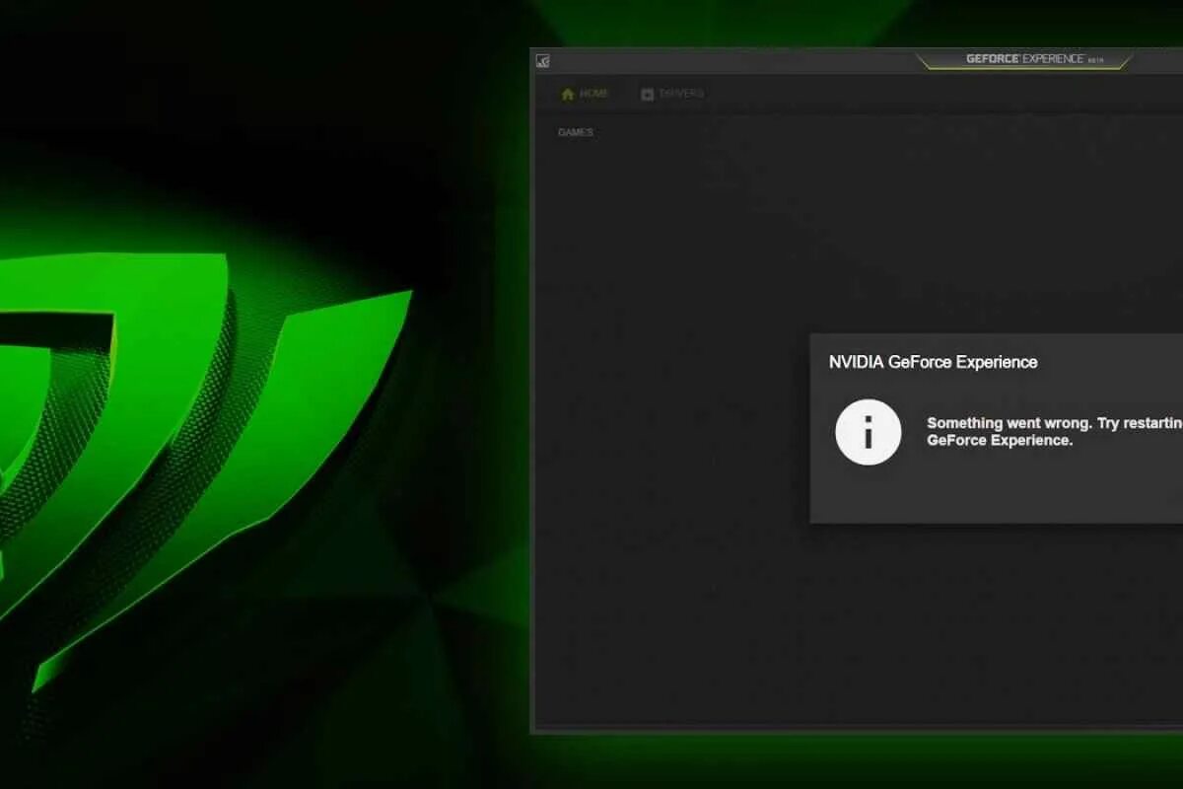Click the house icon beside Home
This screenshot has width=1183, height=789.
tap(568, 94)
